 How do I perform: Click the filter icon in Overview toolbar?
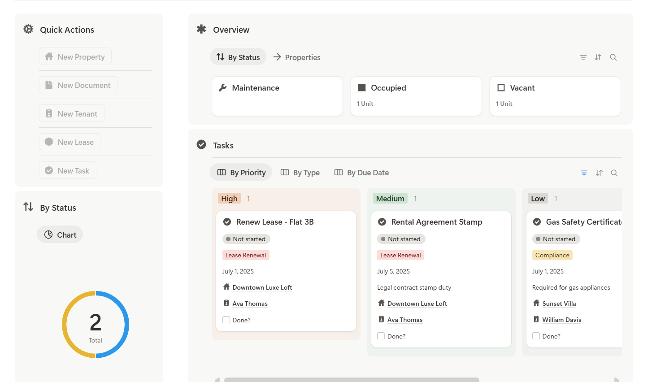[x=583, y=57]
